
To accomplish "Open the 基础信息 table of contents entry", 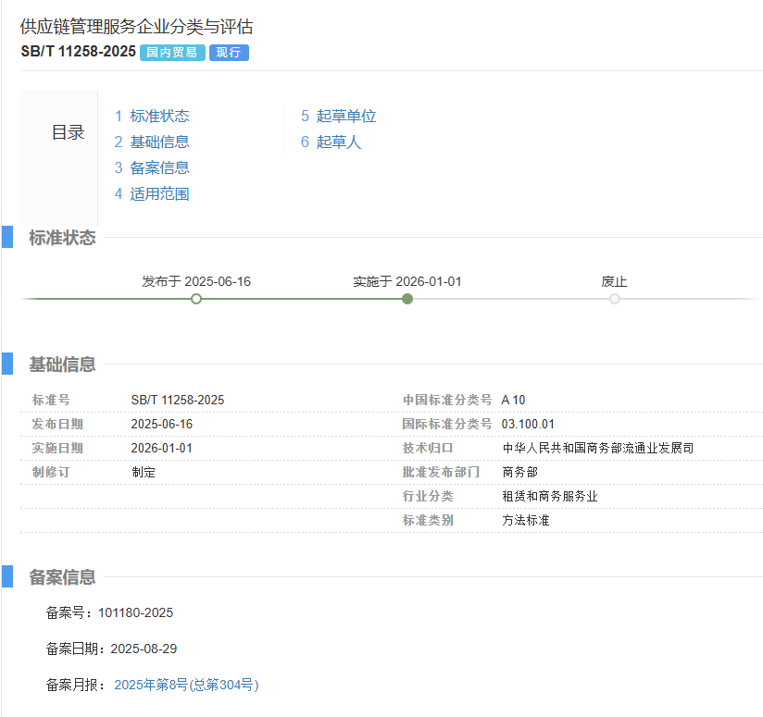I will (x=157, y=142).
